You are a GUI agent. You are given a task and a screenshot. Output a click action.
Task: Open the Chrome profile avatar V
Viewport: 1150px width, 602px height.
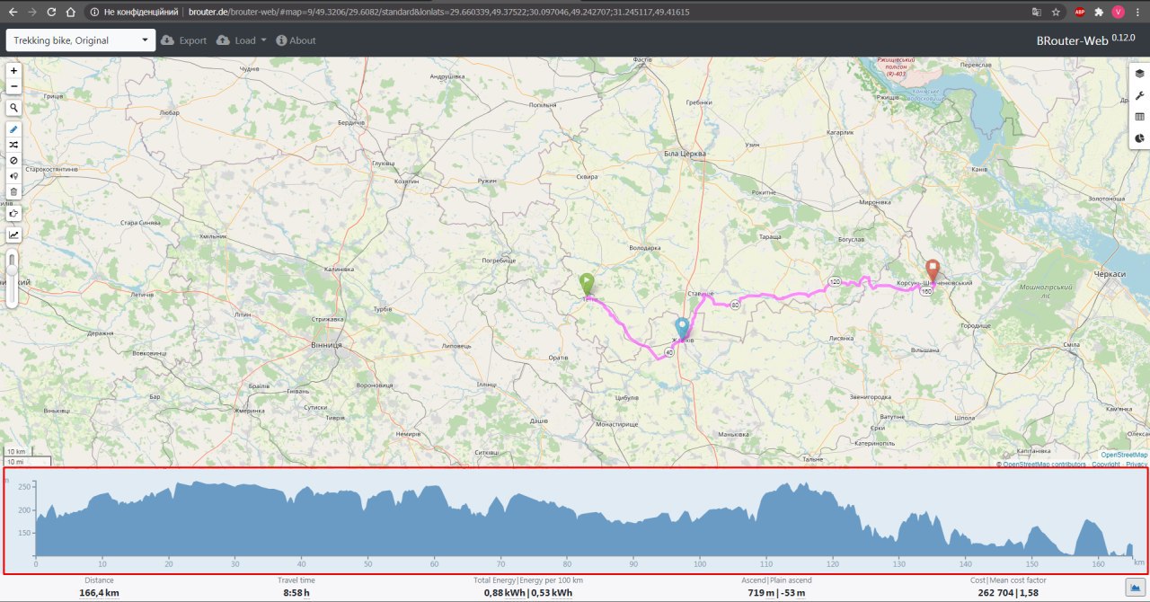tap(1118, 13)
